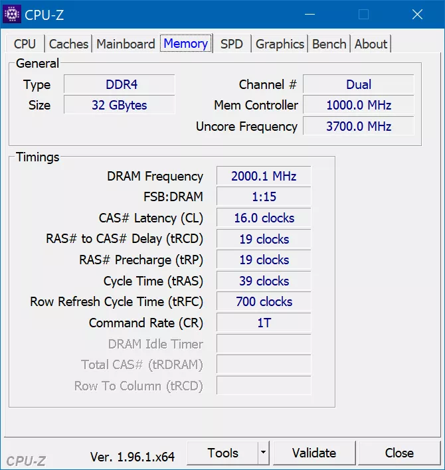Click the Command Rate (CR) label
Screen dimensions: 445x470
146,323
